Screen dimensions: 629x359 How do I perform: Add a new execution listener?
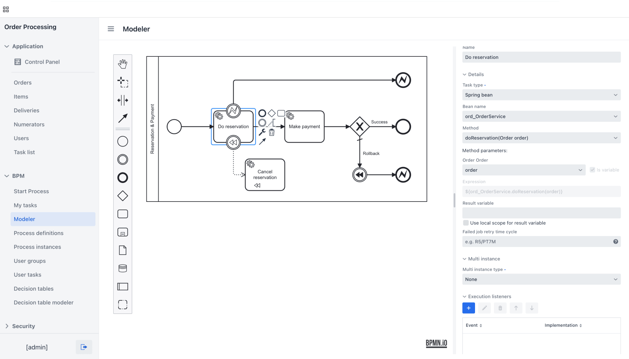468,308
